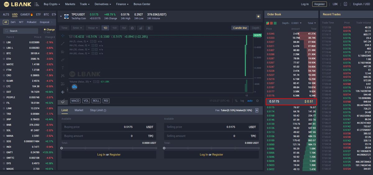
Task: Select the 1W timeframe
Action: tap(115, 28)
